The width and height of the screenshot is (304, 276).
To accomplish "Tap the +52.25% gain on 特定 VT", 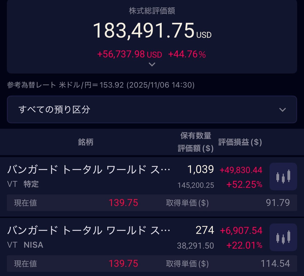I will [244, 185].
